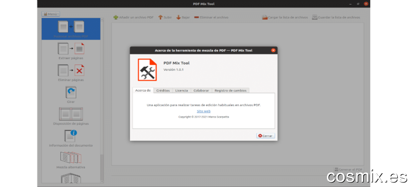
Task: Click the Generar el PDF button
Action: (x=348, y=169)
